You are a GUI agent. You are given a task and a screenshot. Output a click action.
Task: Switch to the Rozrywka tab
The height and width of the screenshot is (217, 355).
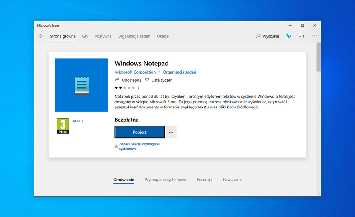(103, 36)
